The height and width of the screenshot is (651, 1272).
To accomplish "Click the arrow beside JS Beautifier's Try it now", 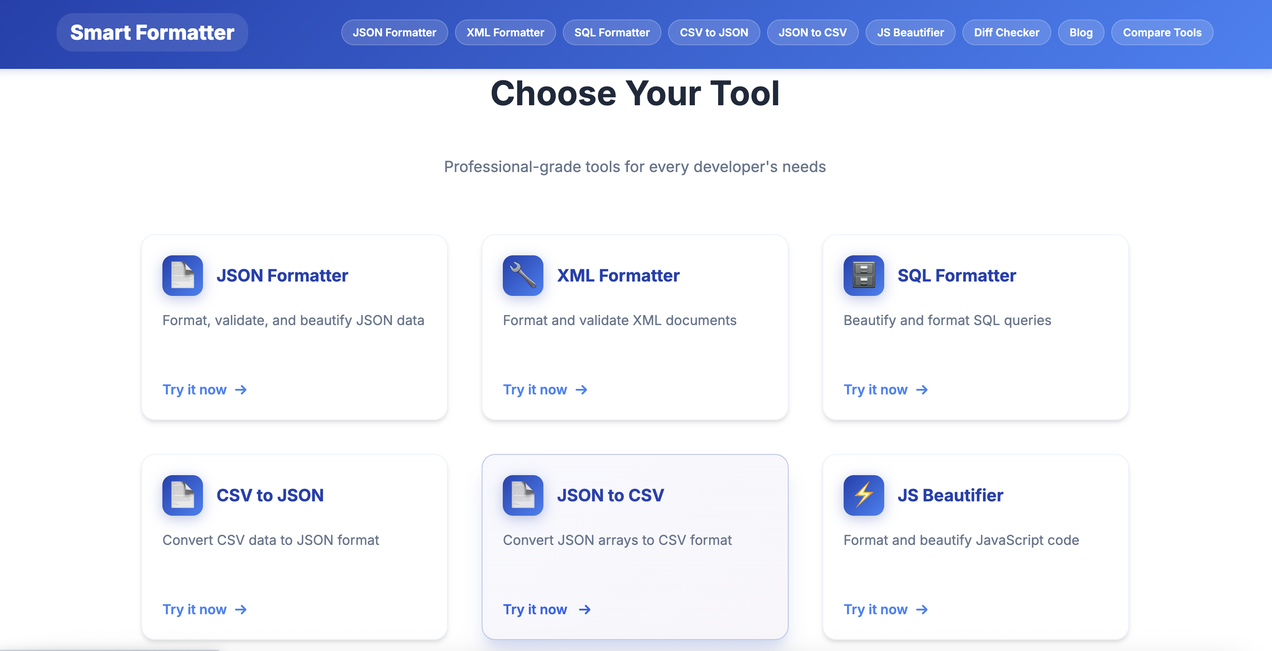I will (x=921, y=610).
